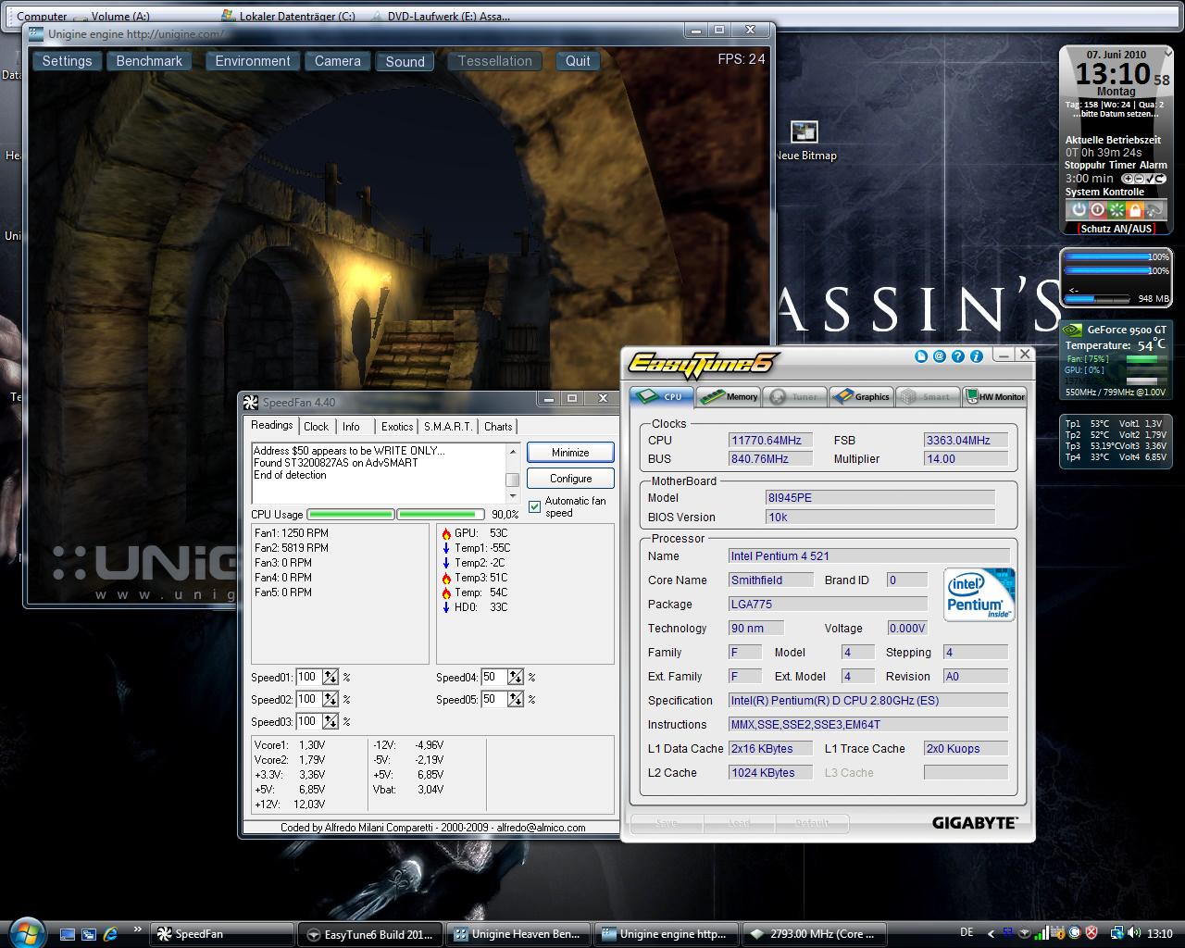Adjust the Speed04 spinner arrows
The image size is (1185, 948).
(x=516, y=677)
